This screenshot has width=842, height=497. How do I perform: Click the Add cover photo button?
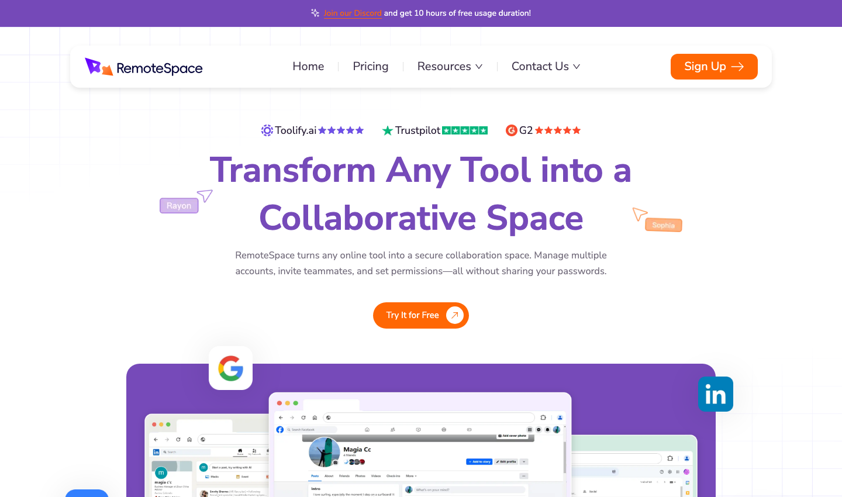click(x=512, y=436)
